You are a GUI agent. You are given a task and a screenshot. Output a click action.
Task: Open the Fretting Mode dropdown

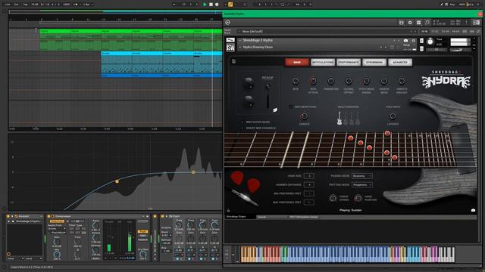point(362,184)
